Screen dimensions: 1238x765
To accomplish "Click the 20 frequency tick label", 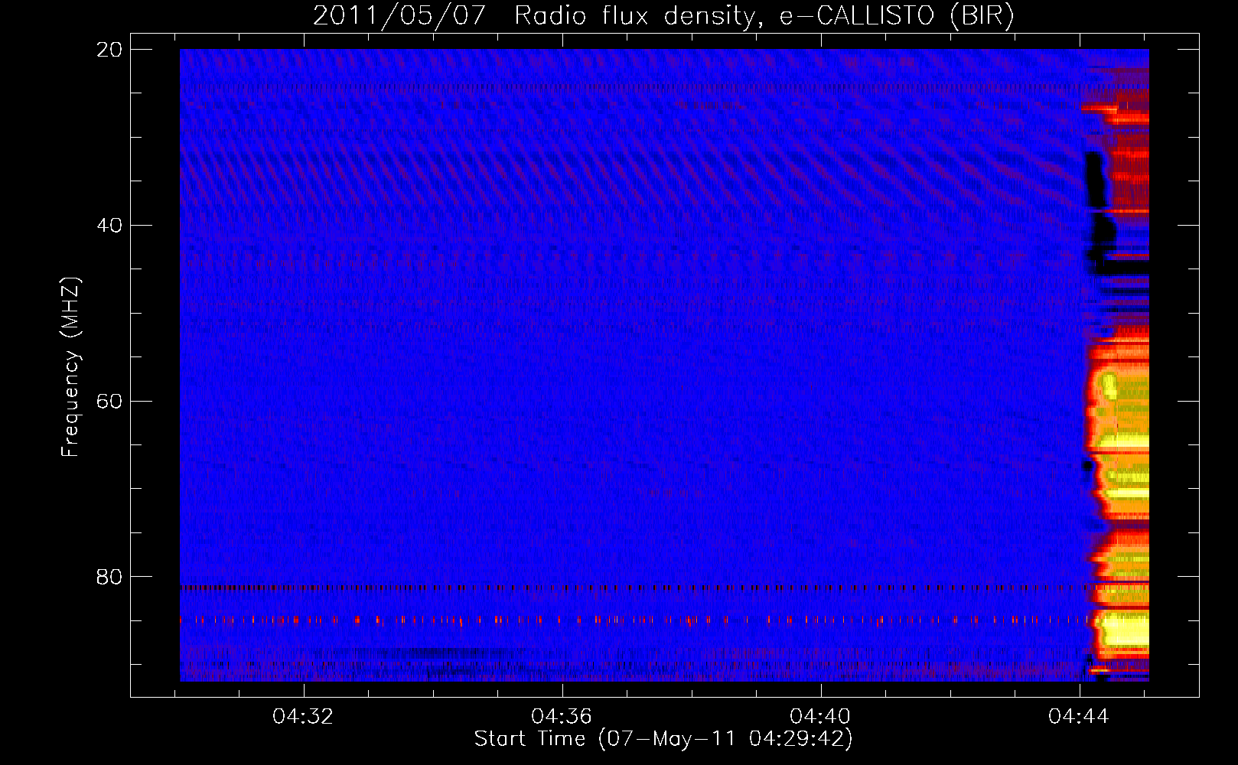I will click(110, 50).
